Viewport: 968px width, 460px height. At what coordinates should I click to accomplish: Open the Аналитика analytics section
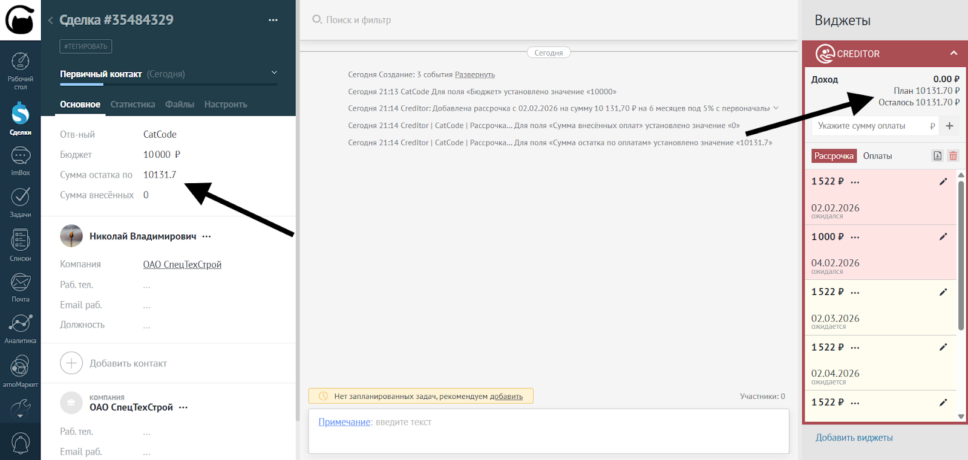[21, 328]
